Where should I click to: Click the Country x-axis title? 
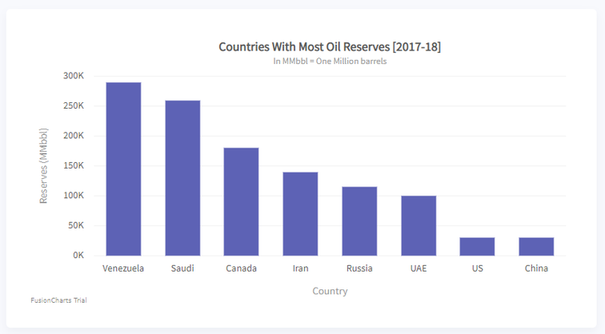[330, 291]
